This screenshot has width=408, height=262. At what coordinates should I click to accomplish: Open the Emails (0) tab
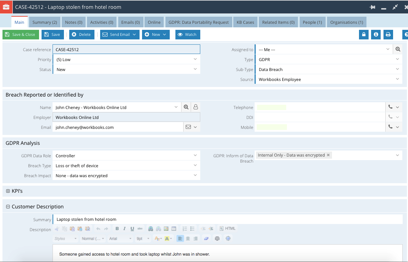(x=130, y=22)
